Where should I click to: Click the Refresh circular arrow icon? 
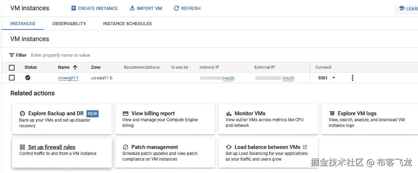tap(176, 8)
